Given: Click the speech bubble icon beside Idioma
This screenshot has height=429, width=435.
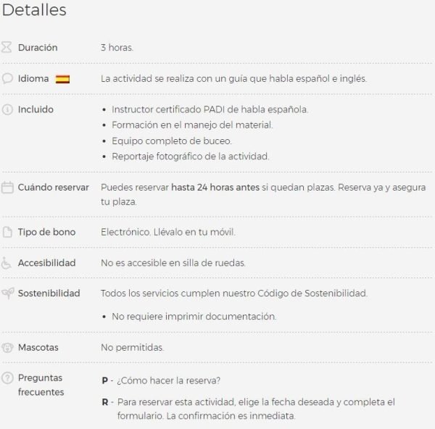Looking at the screenshot, I should 7,78.
